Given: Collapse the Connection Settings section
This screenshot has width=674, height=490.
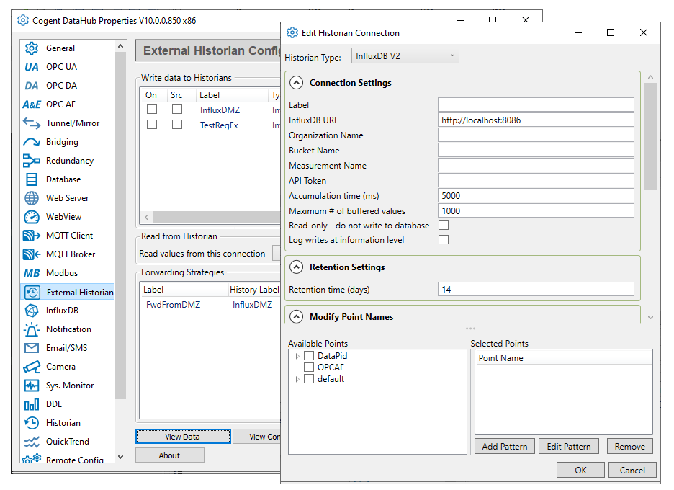Looking at the screenshot, I should pyautogui.click(x=296, y=83).
